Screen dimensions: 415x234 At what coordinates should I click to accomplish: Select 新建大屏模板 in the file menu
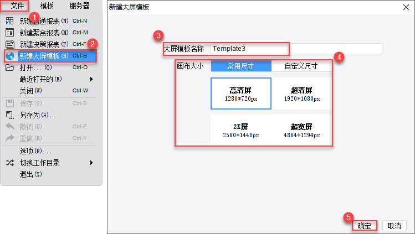(50, 56)
